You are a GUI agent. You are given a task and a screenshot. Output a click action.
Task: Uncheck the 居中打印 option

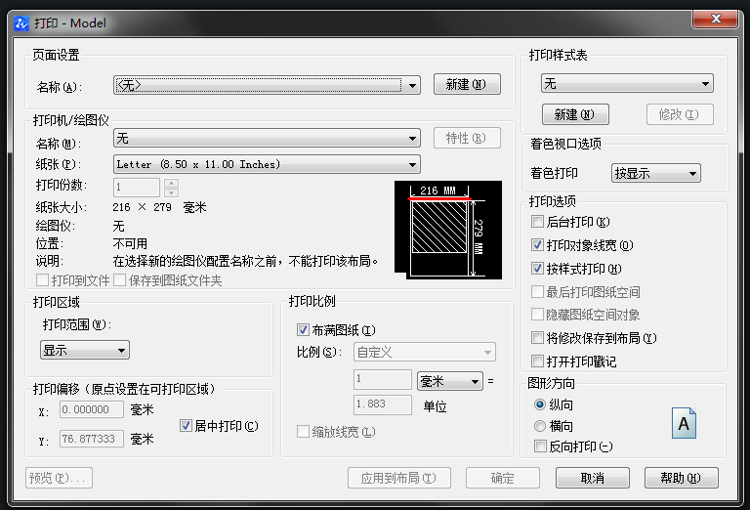(187, 426)
